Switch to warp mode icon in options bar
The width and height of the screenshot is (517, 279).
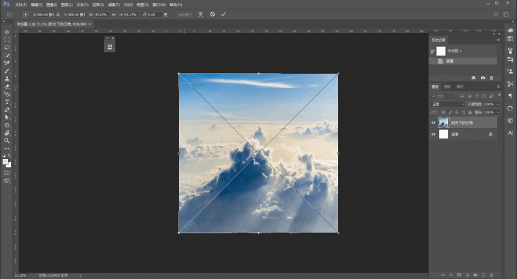pyautogui.click(x=200, y=14)
